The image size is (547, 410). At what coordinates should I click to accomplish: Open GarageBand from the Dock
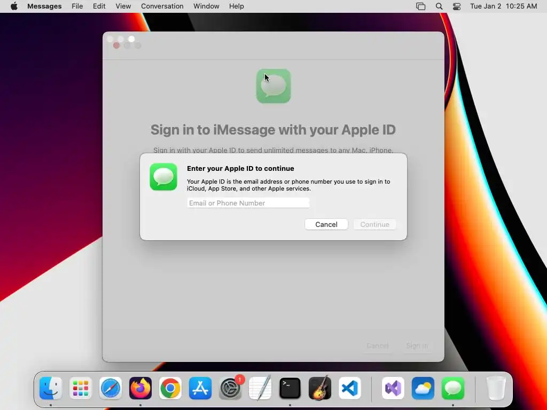point(320,388)
